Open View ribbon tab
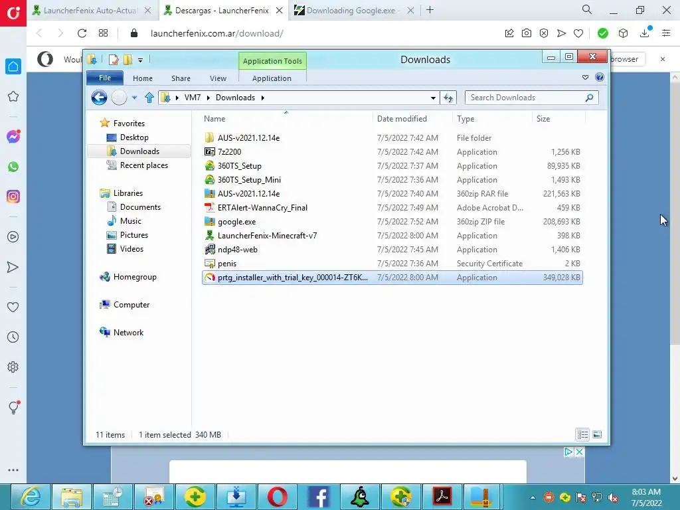This screenshot has width=680, height=510. coord(218,78)
